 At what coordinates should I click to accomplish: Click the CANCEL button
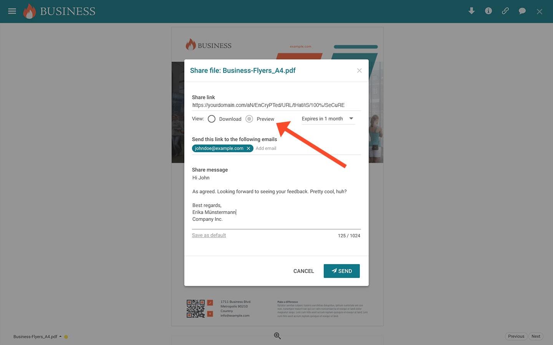(304, 271)
